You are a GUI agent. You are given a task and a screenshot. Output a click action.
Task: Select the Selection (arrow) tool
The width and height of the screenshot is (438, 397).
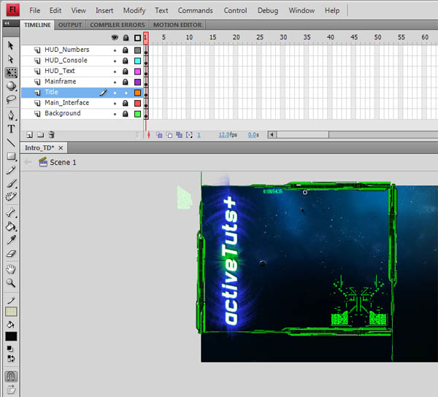[x=11, y=45]
